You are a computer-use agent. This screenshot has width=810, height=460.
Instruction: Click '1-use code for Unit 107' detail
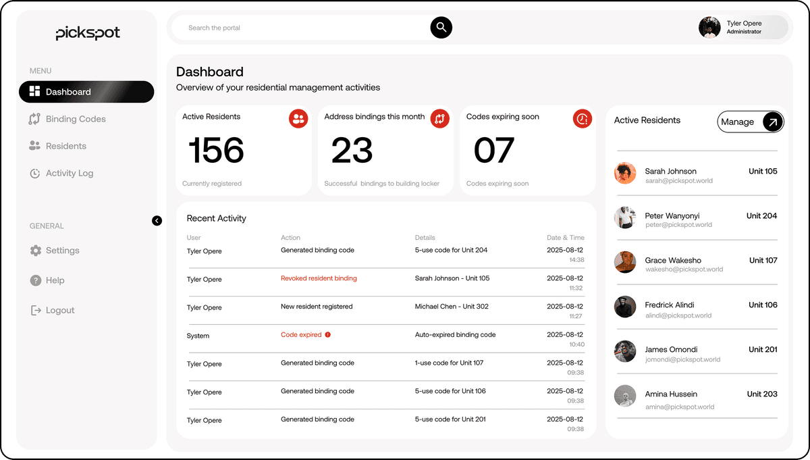pyautogui.click(x=449, y=363)
